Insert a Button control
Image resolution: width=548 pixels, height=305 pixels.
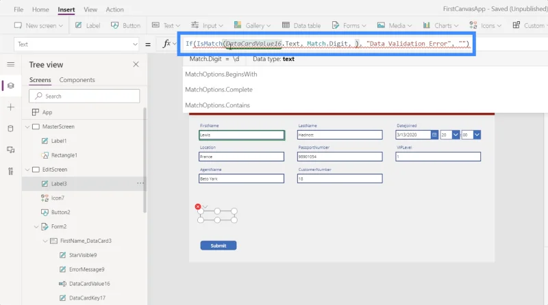point(125,25)
